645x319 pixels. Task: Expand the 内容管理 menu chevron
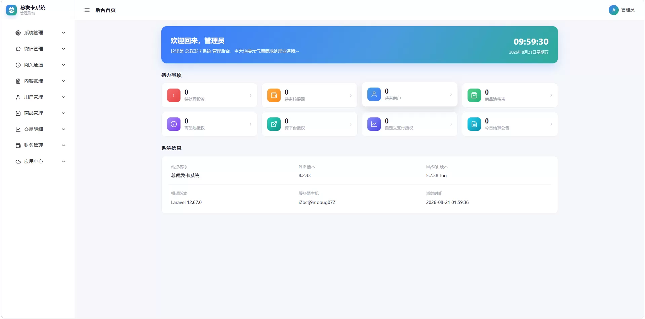coord(64,81)
